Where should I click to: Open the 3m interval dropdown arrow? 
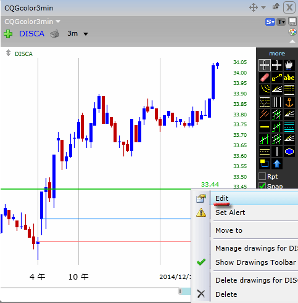click(x=86, y=34)
